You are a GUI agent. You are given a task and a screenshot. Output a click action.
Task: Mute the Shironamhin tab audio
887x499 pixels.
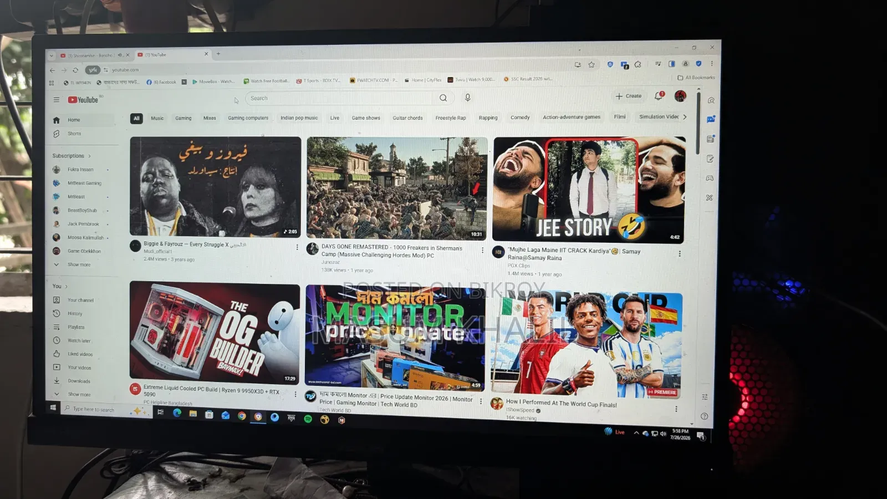click(x=120, y=55)
